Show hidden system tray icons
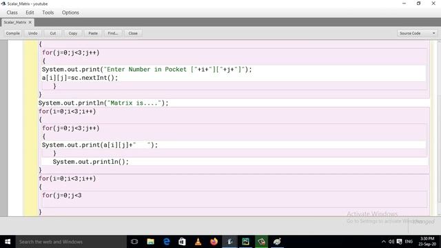This screenshot has width=441, height=248. pos(384,242)
